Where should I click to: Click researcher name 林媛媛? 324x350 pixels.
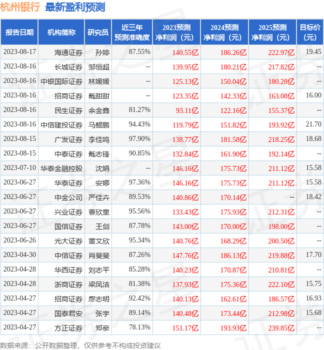pyautogui.click(x=99, y=81)
